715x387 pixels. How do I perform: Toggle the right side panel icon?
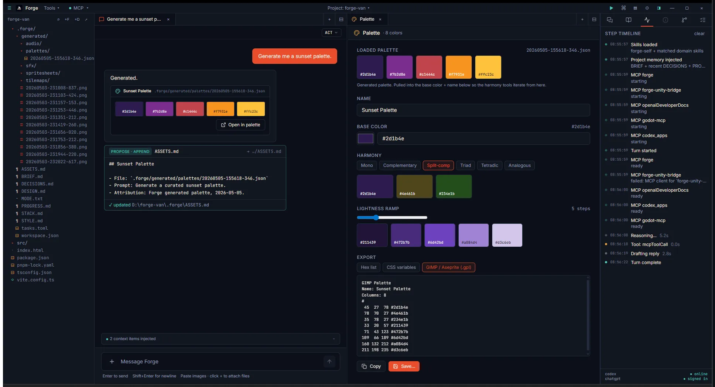click(x=659, y=8)
